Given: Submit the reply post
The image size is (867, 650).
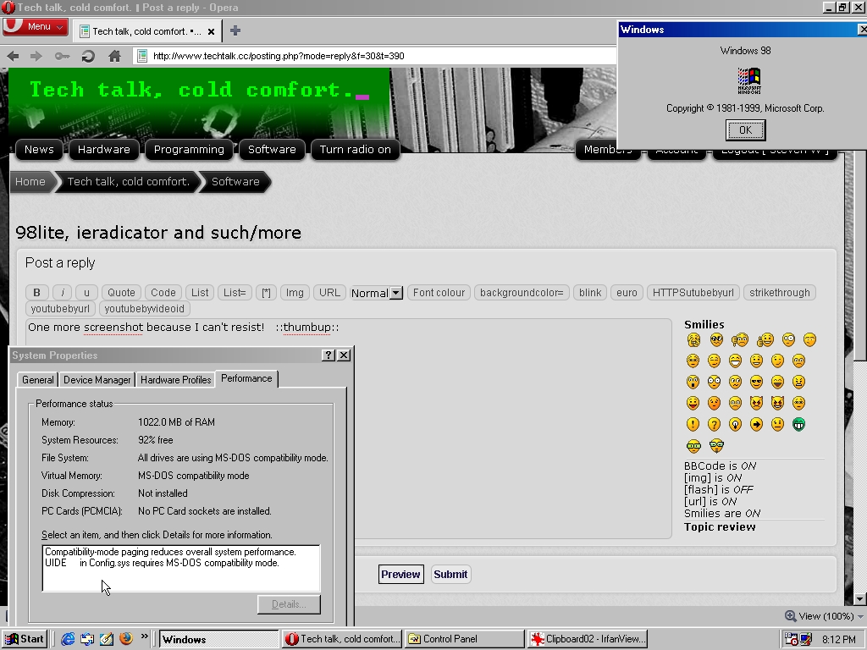Looking at the screenshot, I should (x=450, y=575).
